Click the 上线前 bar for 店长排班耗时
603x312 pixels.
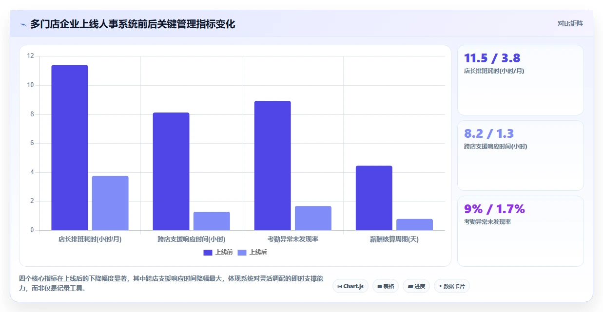[x=70, y=147]
